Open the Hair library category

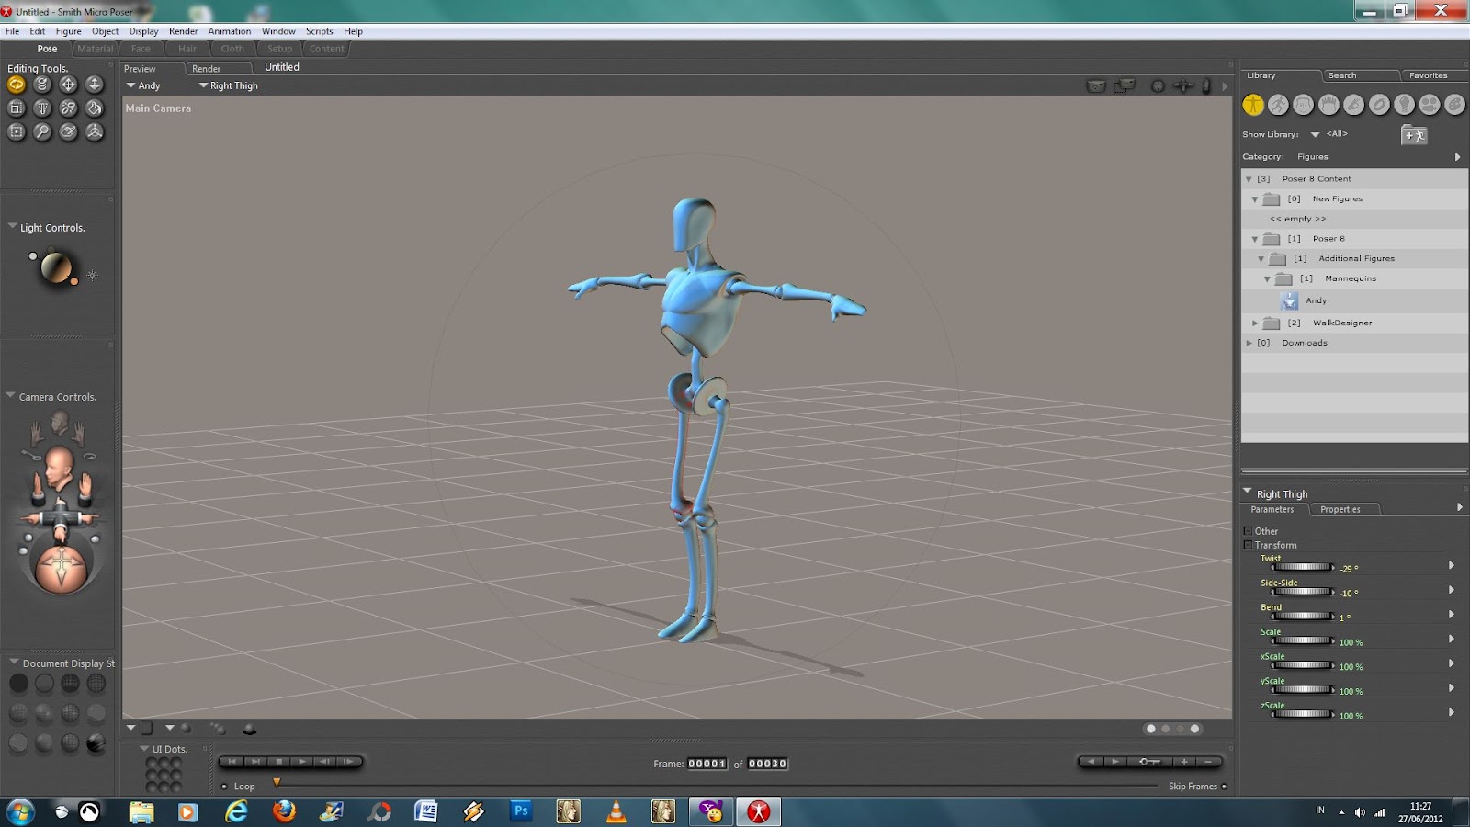click(1329, 105)
